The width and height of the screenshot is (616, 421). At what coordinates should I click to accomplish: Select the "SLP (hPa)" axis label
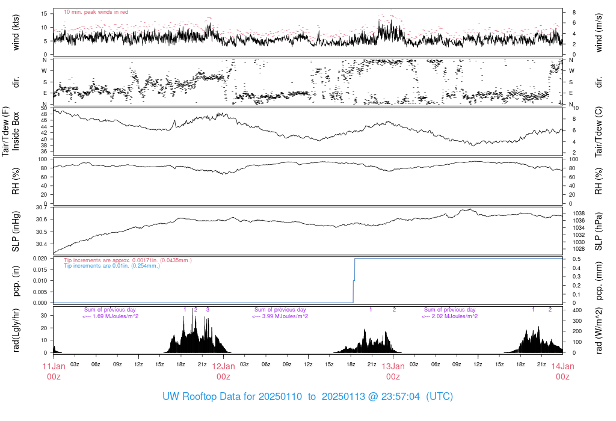pos(599,232)
